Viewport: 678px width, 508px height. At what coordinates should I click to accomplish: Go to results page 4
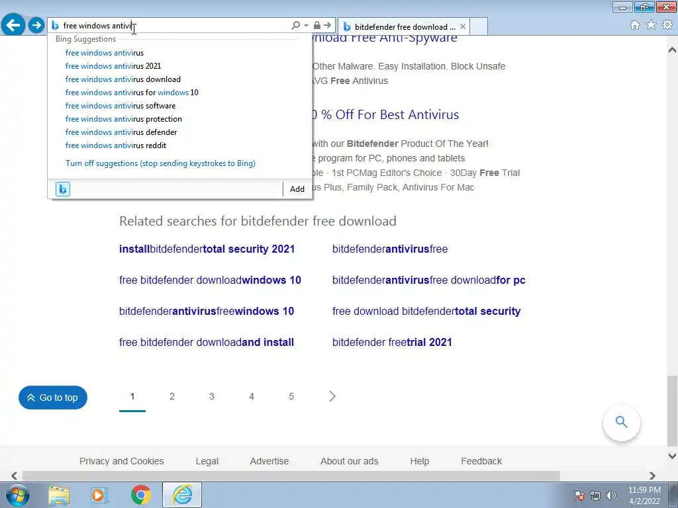252,397
